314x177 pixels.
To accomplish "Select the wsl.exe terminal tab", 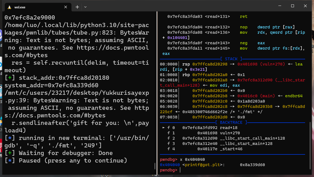I will 38,7.
